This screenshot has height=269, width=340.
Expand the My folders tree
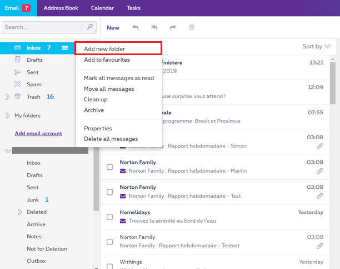tap(7, 116)
